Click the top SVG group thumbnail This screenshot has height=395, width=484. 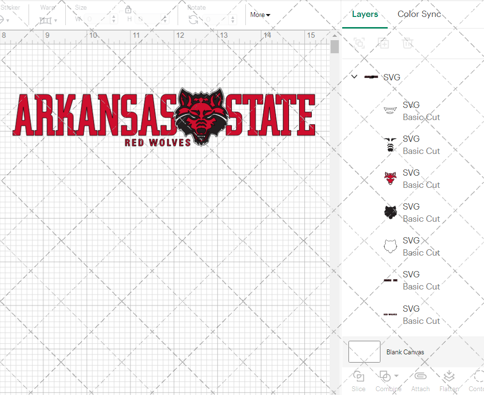[371, 77]
